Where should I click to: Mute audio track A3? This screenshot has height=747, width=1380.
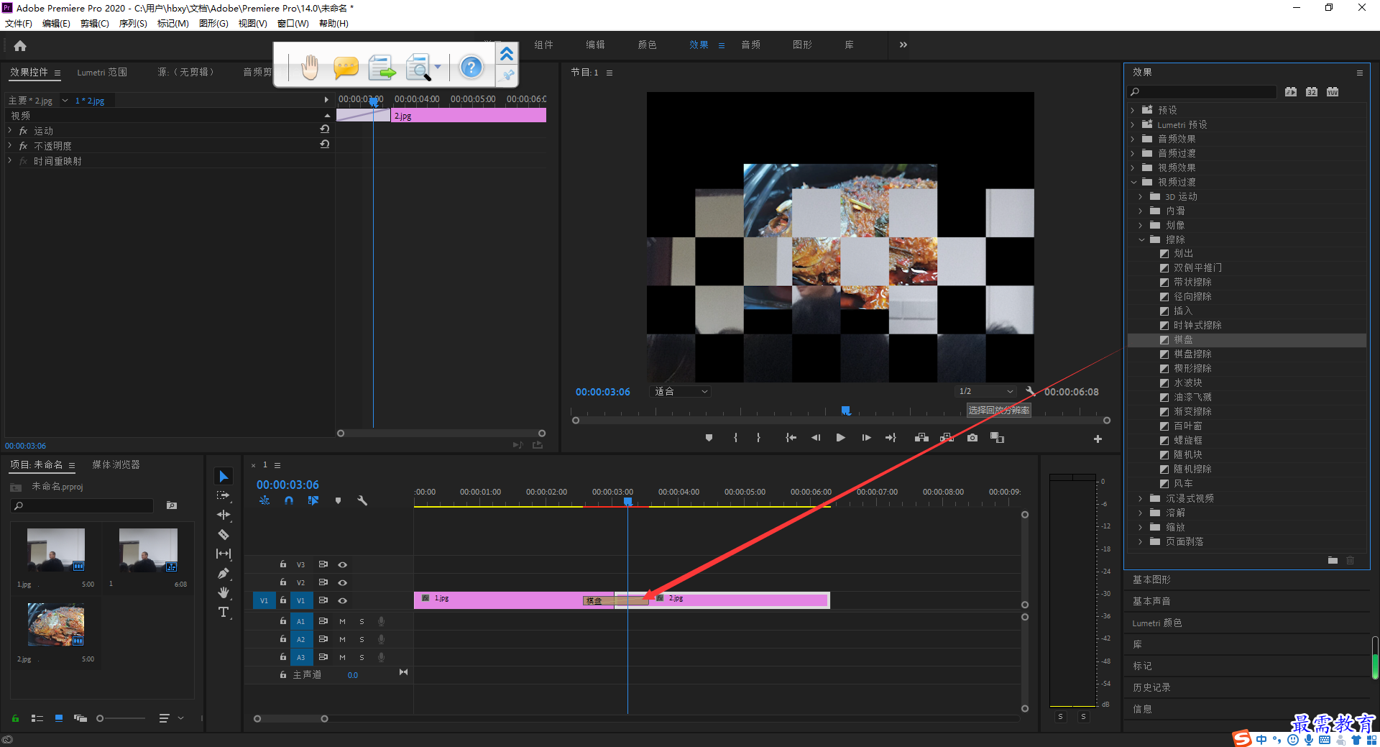342,657
